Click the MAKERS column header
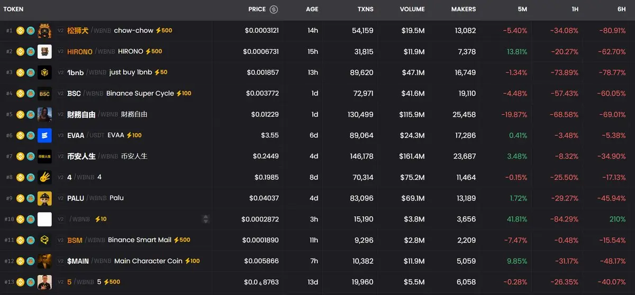Screen dimensions: 635x295 (x=463, y=9)
